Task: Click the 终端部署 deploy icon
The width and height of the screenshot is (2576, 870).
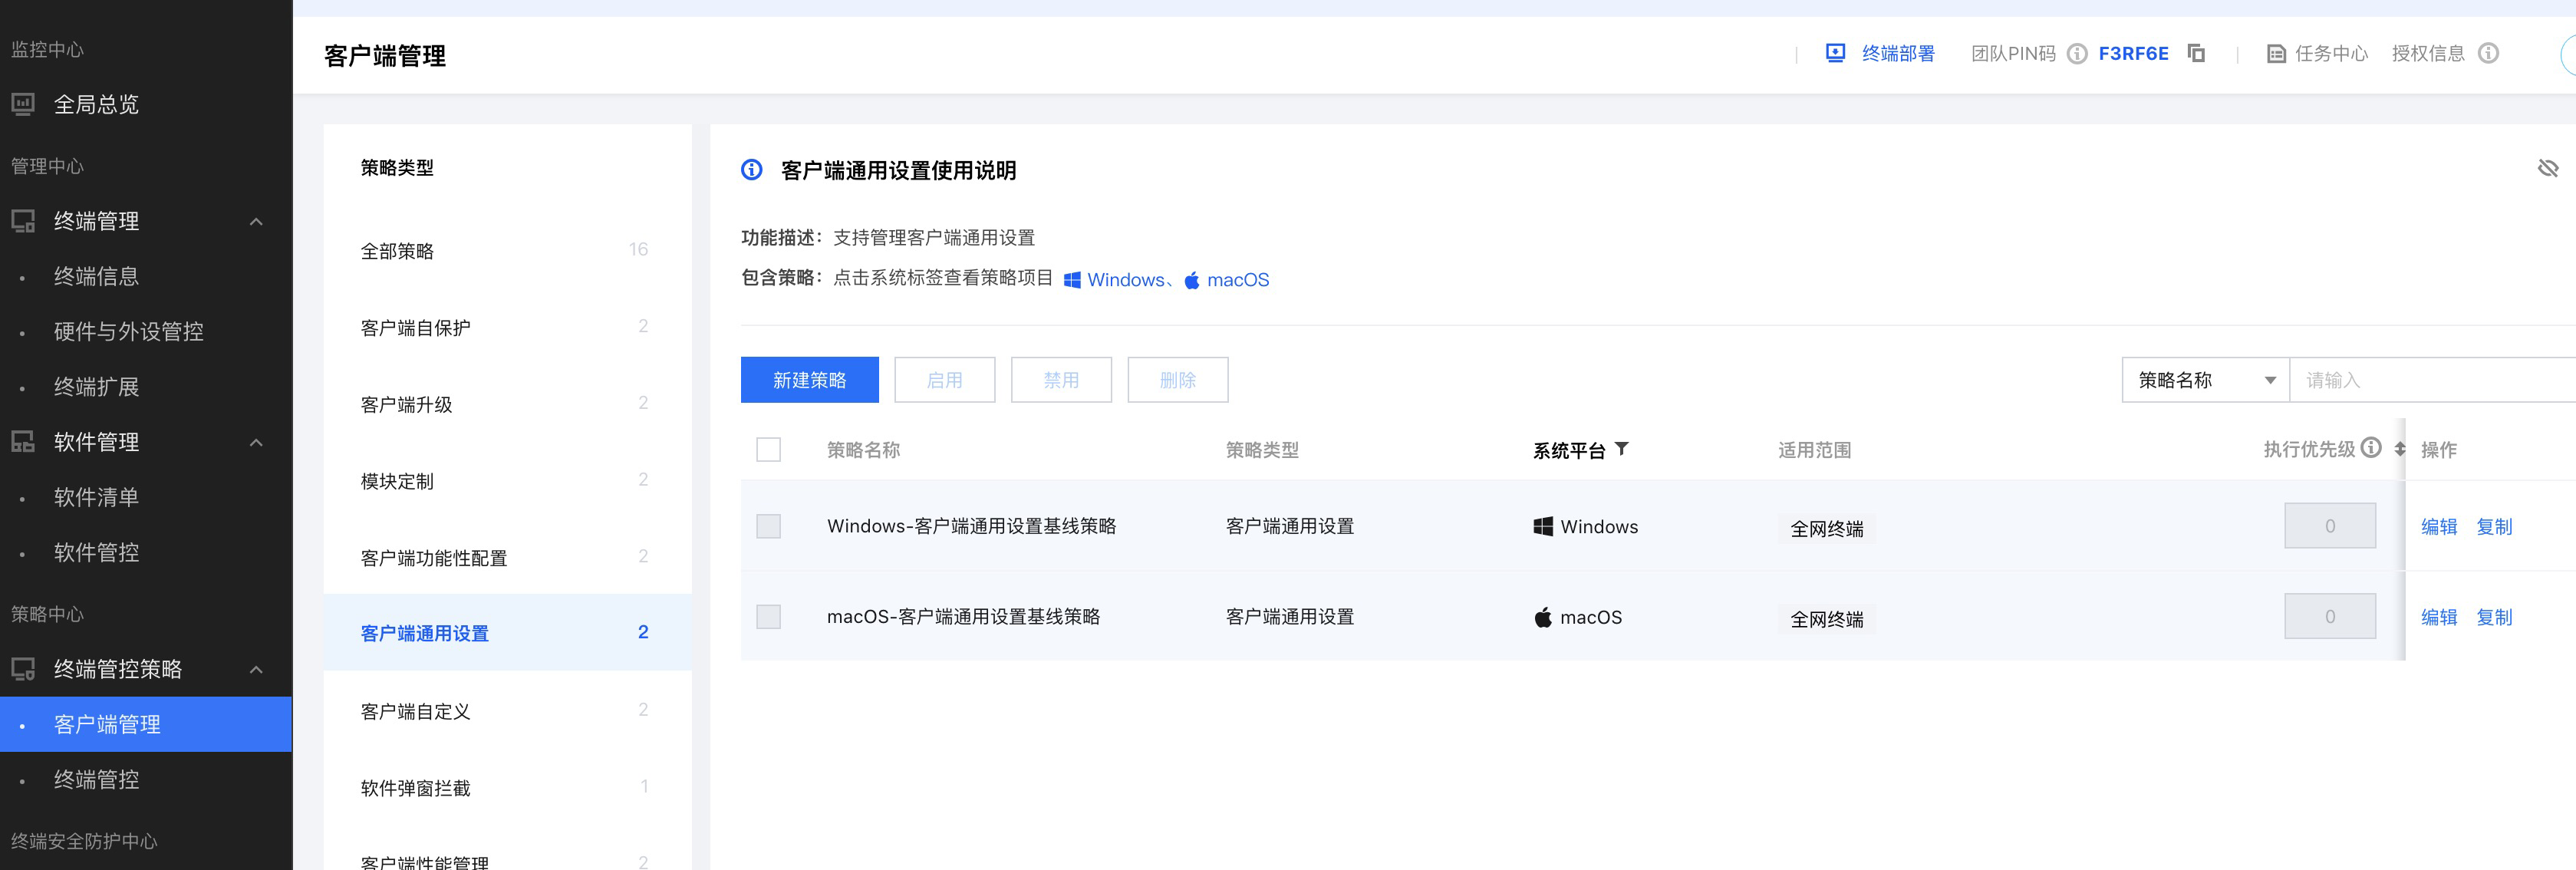Action: (1835, 53)
